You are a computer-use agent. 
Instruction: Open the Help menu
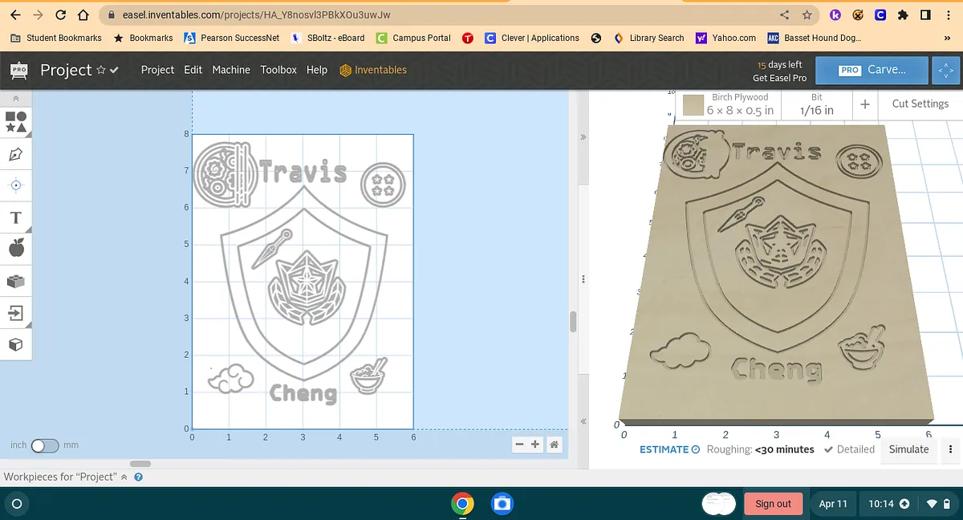[317, 70]
